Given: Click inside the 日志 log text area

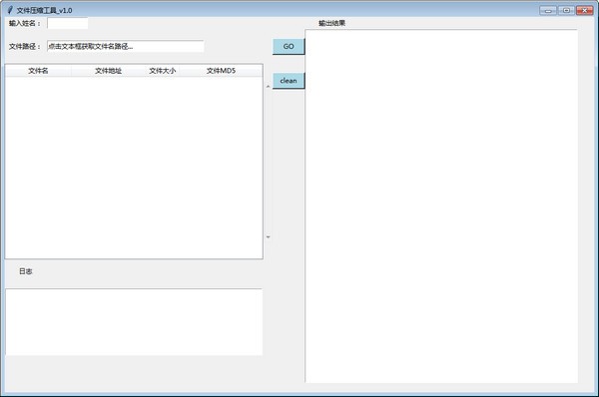Looking at the screenshot, I should (x=134, y=322).
